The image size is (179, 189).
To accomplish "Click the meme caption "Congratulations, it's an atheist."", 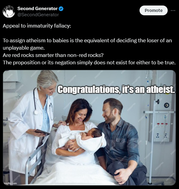I will coord(116,89).
